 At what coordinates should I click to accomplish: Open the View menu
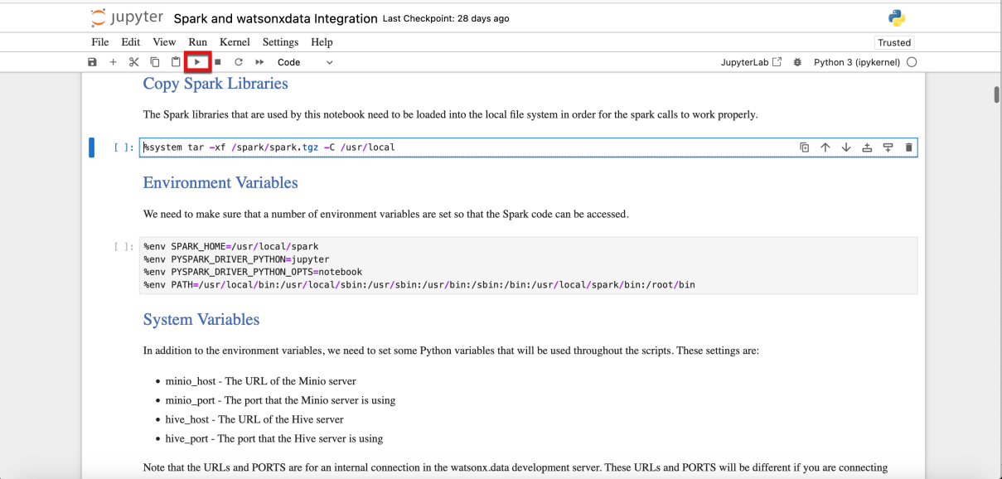164,42
